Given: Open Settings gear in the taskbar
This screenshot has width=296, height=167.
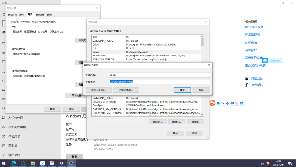Looking at the screenshot, I should tap(62, 163).
